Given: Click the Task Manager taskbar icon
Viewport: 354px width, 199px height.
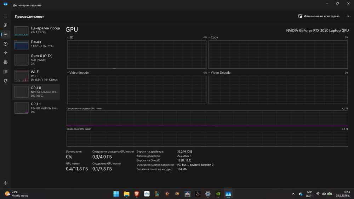Looking at the screenshot, I should coord(228,194).
